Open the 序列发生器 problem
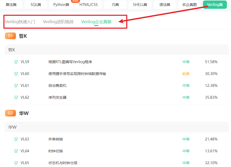The height and width of the screenshot is (167, 231). (57, 97)
